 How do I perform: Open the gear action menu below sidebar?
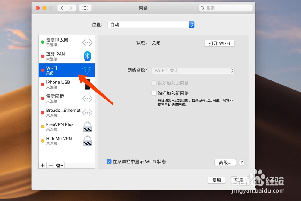click(x=59, y=165)
